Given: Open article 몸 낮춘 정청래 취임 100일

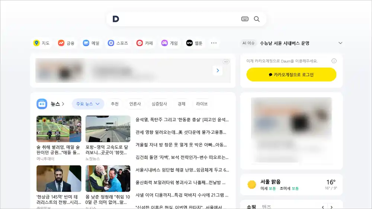Looking at the screenshot, I should click(108, 199).
